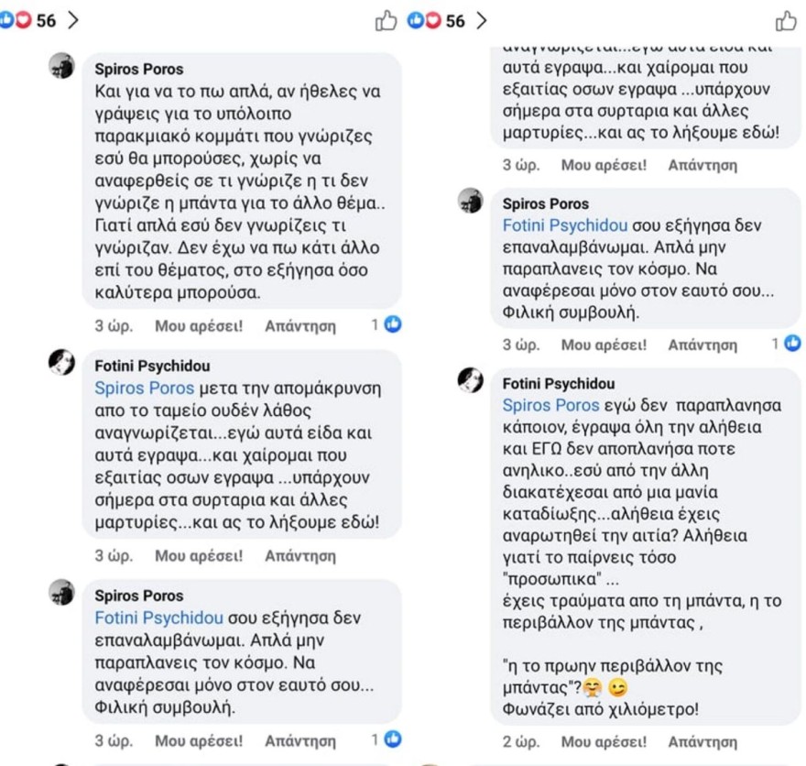Click the smirking emoji in Fotini's last comment
This screenshot has width=806, height=766.
(x=593, y=687)
